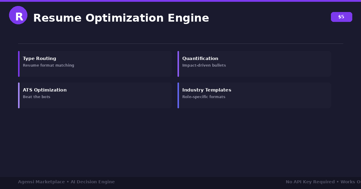This screenshot has height=189, width=361.
Task: Open the Quantification card
Action: pos(254,64)
